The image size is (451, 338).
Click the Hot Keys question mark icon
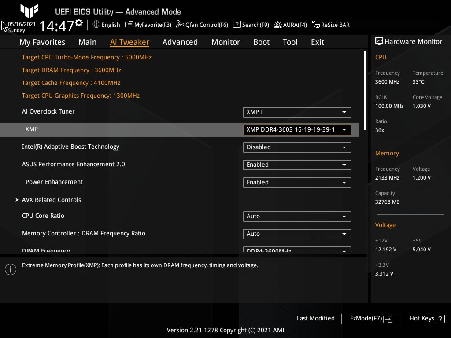pos(440,319)
